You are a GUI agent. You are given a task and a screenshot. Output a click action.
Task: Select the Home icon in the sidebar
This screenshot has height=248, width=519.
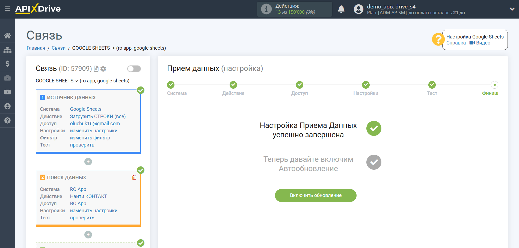(x=7, y=35)
